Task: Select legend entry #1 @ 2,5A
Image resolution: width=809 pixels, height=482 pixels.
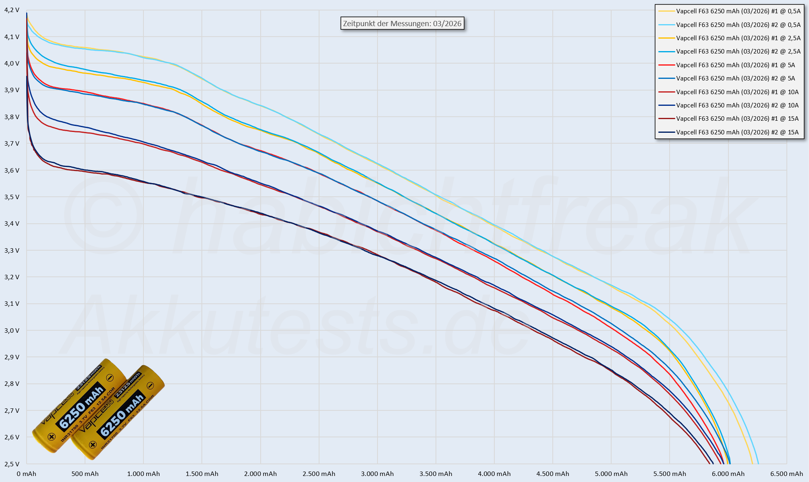Action: point(738,38)
